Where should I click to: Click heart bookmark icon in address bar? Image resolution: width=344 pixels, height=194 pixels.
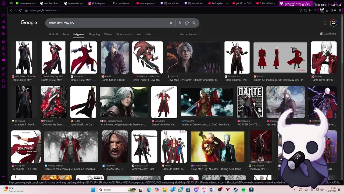pos(315,10)
